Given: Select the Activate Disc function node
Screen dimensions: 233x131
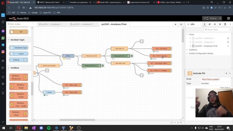Looking at the screenshot, I should [121, 63].
